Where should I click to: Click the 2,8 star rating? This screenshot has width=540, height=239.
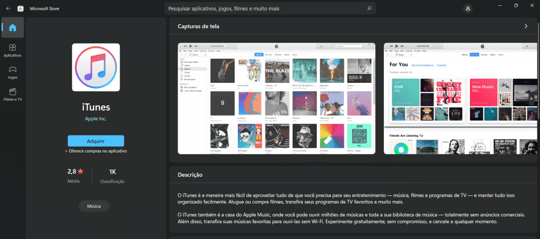click(75, 171)
